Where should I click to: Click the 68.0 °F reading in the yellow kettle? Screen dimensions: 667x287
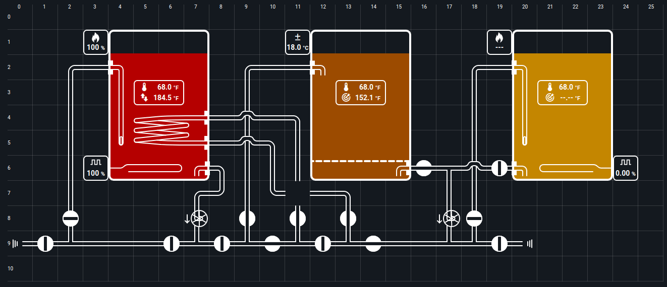click(570, 87)
